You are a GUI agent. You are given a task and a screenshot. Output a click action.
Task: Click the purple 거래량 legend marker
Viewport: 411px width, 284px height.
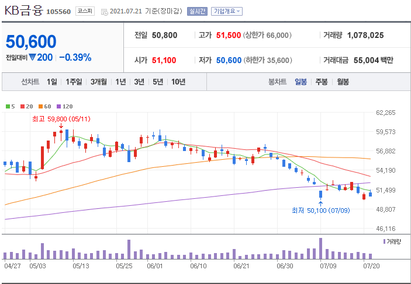pos(384,241)
